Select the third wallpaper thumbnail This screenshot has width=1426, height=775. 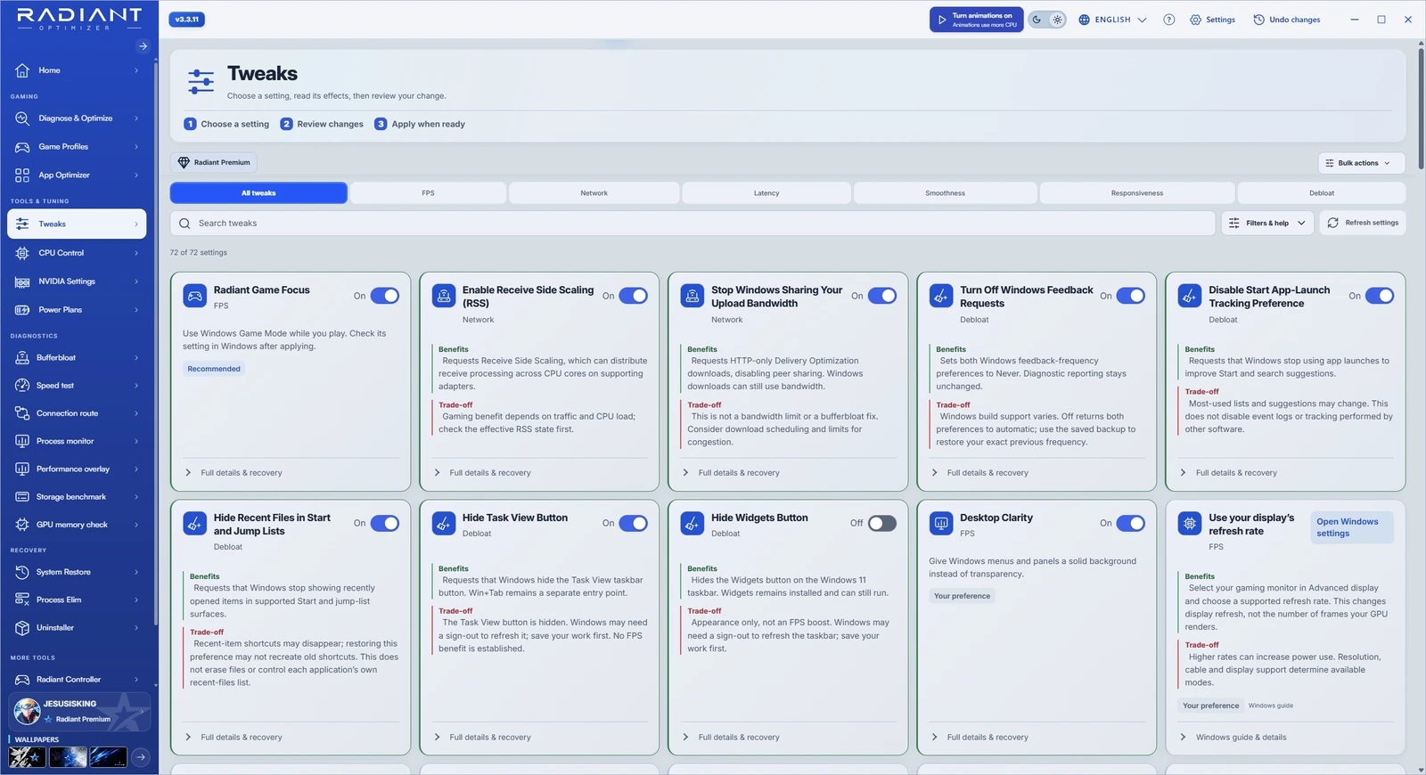point(108,757)
